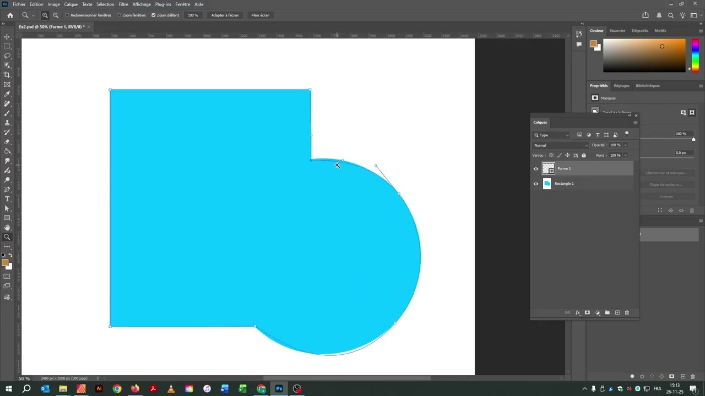
Task: Toggle layer filtering switch in Calques
Action: pyautogui.click(x=627, y=134)
